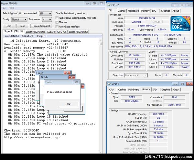Viewport: 194px width, 160px height.
Task: Close the front Finish dialog
Action: 76,82
